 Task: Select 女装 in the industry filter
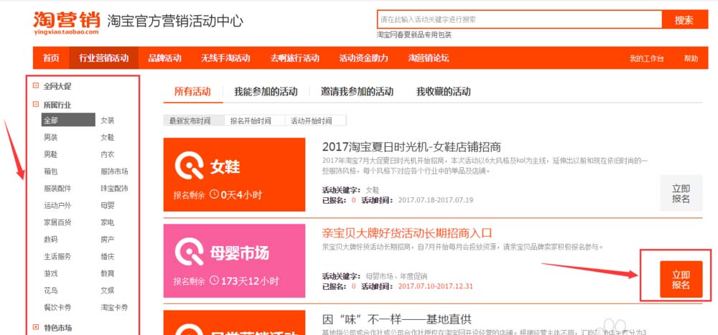pyautogui.click(x=108, y=121)
